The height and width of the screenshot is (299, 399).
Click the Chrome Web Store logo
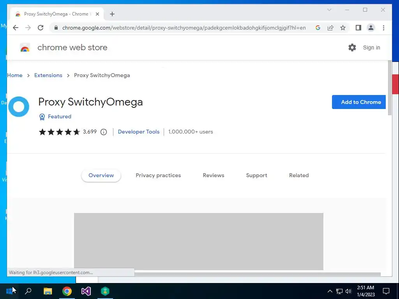click(x=25, y=47)
